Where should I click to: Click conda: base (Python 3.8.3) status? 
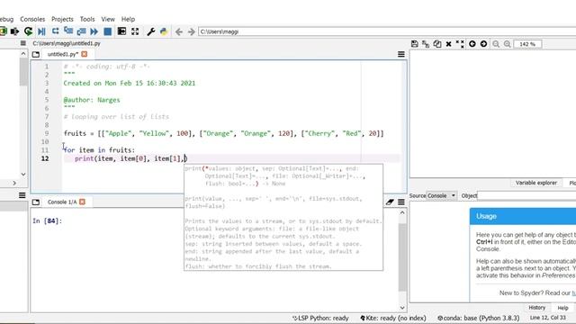(478, 318)
